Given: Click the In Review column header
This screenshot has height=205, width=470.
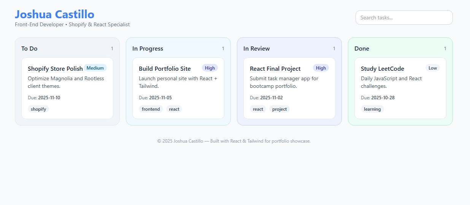Looking at the screenshot, I should coord(256,49).
